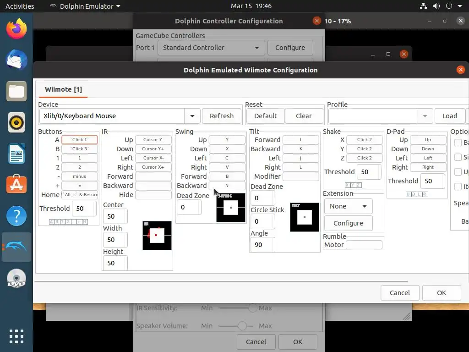Adjust the IR Sensitivity slider

[253, 308]
